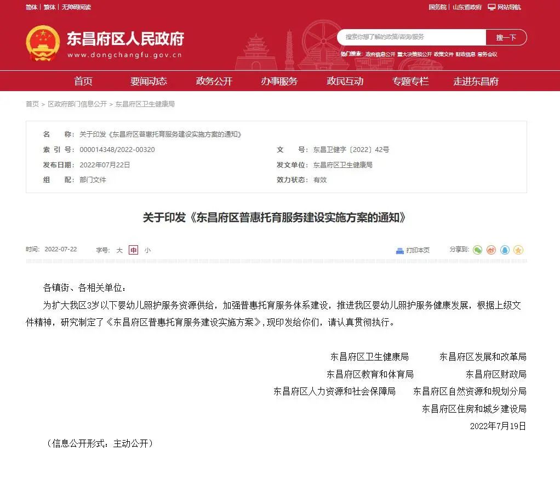Open 政务公开 navigation tab

[x=214, y=81]
